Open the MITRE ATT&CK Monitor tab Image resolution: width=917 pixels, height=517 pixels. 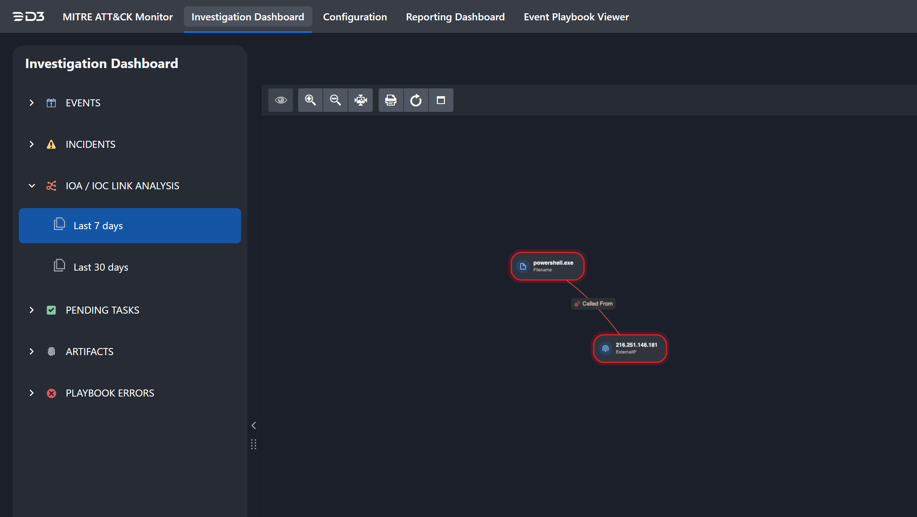pos(117,17)
